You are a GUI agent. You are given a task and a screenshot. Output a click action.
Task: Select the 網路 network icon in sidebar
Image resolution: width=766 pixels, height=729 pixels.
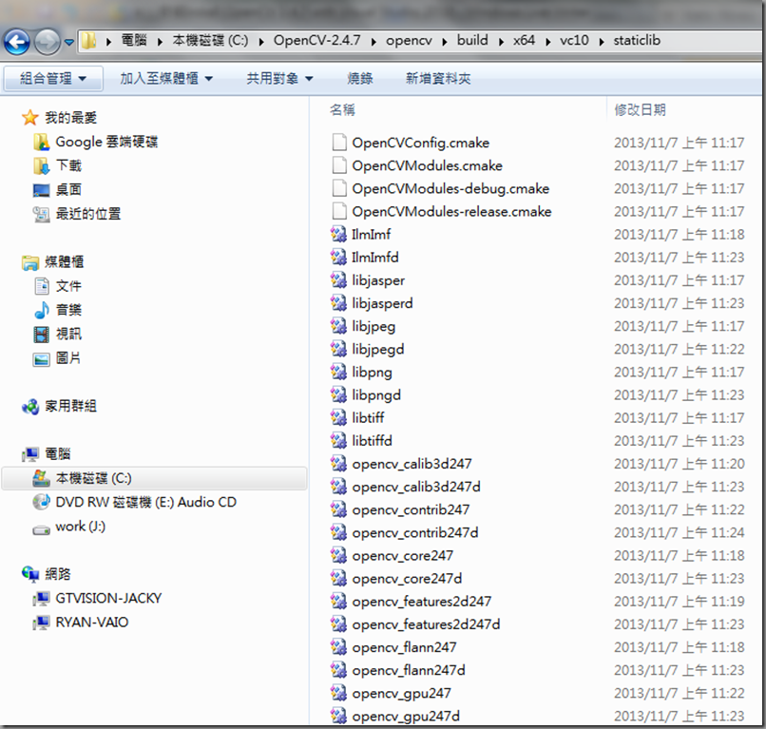(30, 574)
